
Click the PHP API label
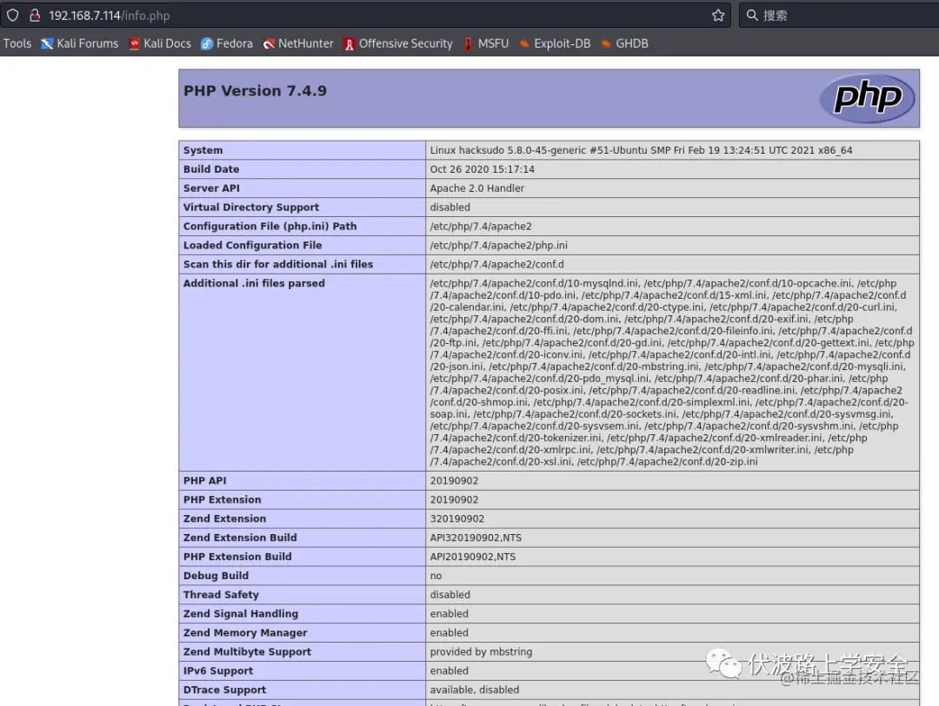(205, 481)
